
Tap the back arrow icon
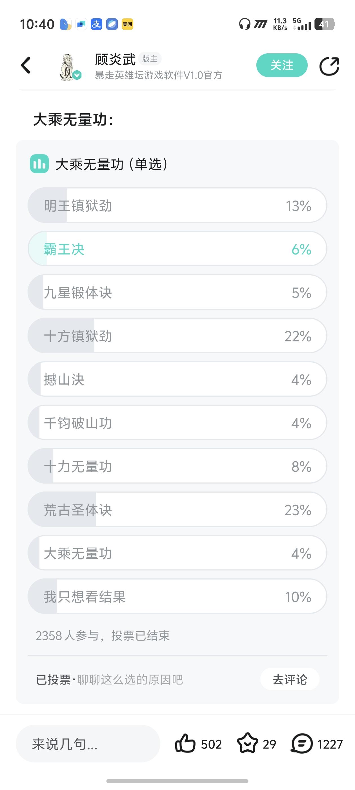26,65
